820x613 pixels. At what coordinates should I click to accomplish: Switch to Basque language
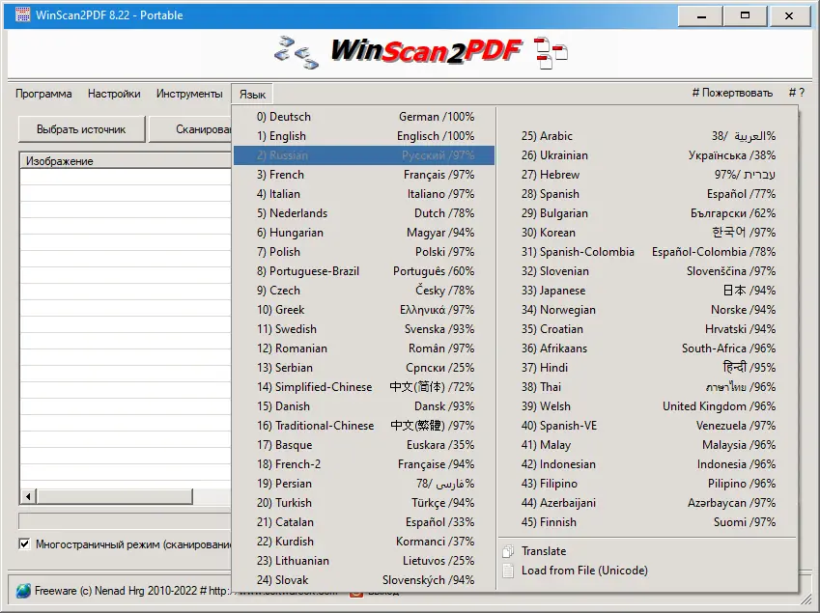pyautogui.click(x=364, y=445)
